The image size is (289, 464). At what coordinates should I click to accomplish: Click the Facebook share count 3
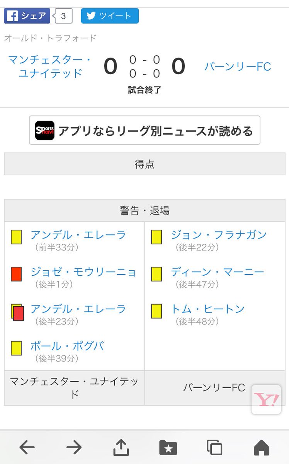click(63, 16)
